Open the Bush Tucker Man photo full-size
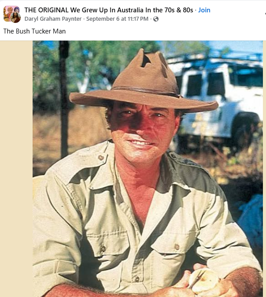The height and width of the screenshot is (297, 266). point(148,169)
